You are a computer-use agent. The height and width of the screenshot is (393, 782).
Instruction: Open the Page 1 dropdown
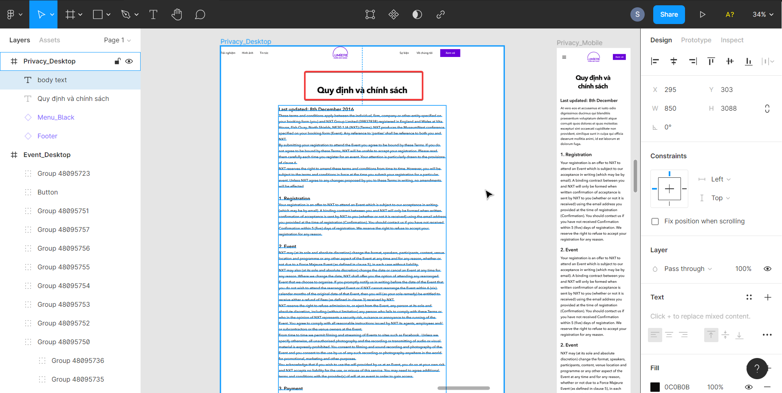pos(117,40)
